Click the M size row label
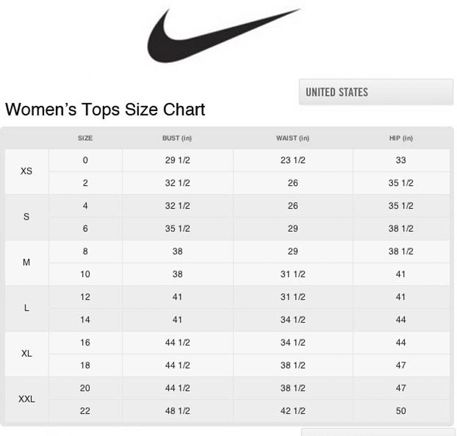Screen dimensions: 457x436 pyautogui.click(x=26, y=263)
